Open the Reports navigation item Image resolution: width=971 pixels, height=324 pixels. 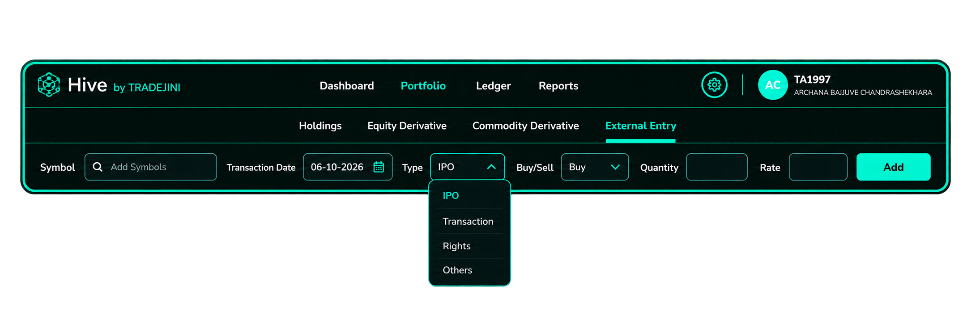(558, 86)
